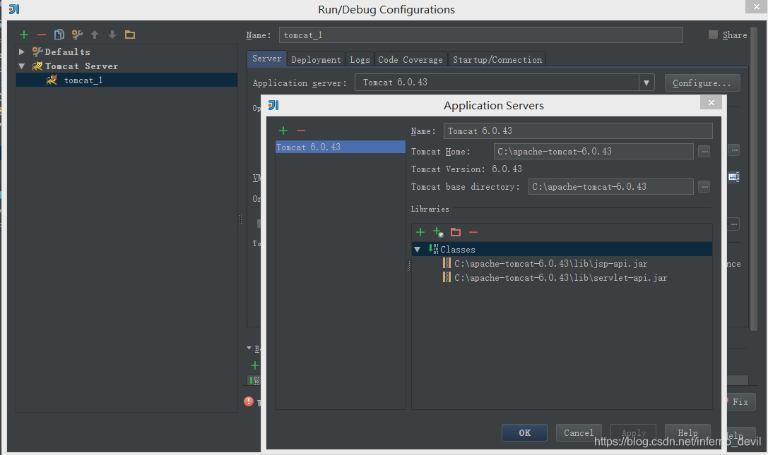Browse for Tomcat base directory

click(704, 187)
